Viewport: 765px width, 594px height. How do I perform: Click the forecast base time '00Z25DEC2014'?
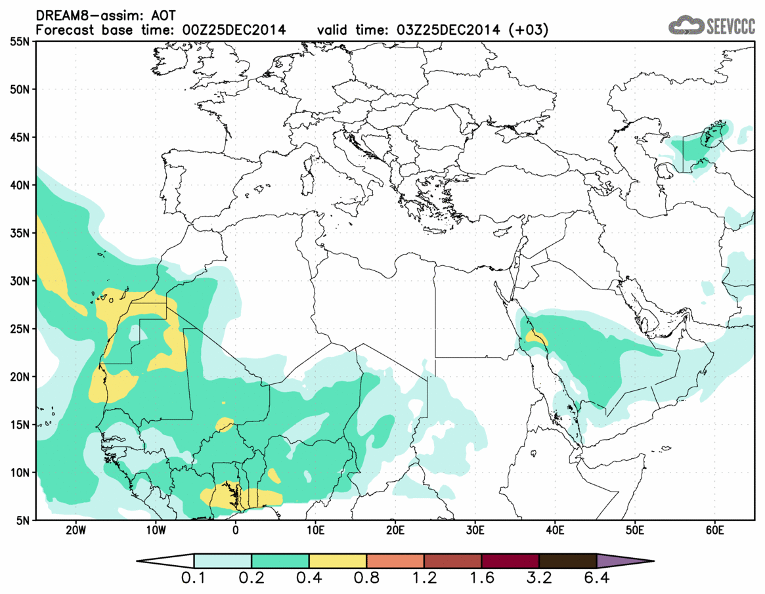(x=234, y=30)
